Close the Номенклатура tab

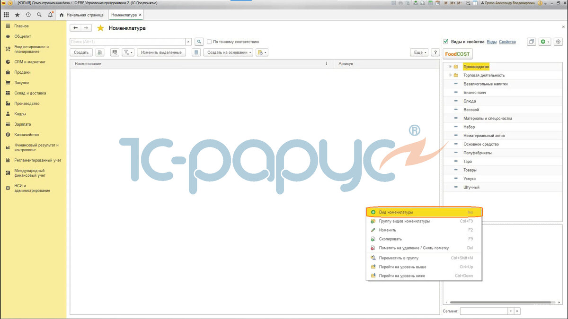coord(140,15)
